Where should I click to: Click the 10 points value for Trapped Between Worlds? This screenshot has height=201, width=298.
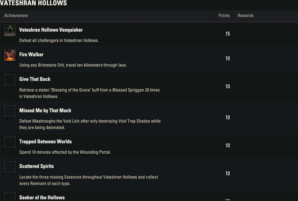point(227,146)
